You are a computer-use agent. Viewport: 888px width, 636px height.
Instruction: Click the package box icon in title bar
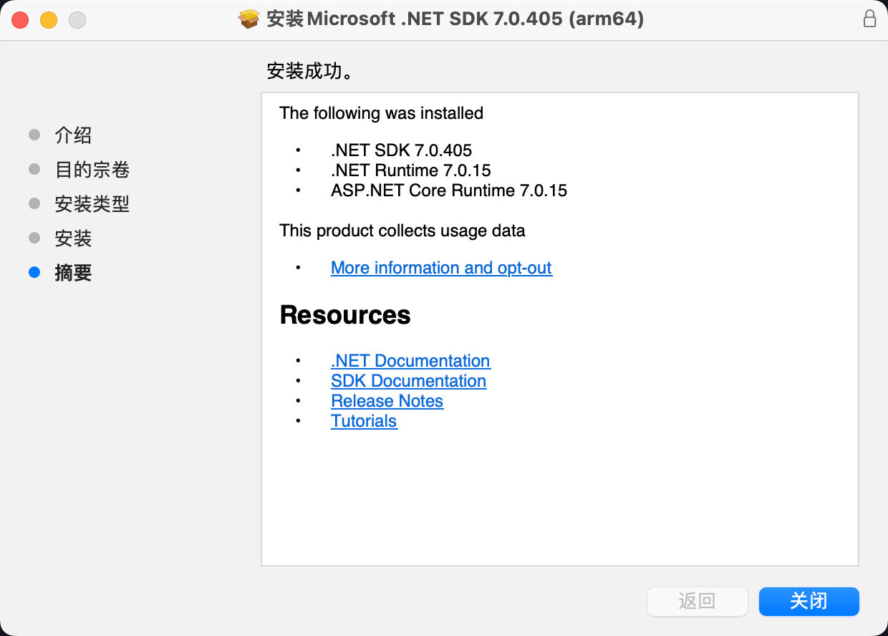click(248, 19)
